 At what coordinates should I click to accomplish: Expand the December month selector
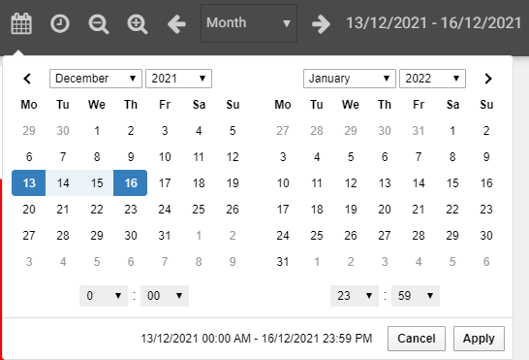96,79
